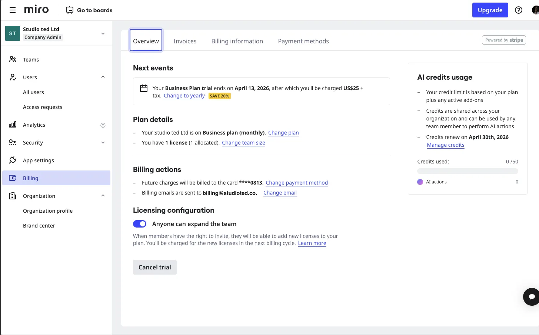Screen dimensions: 539x335
Task: Click the Go to boards text
Action: tap(95, 10)
